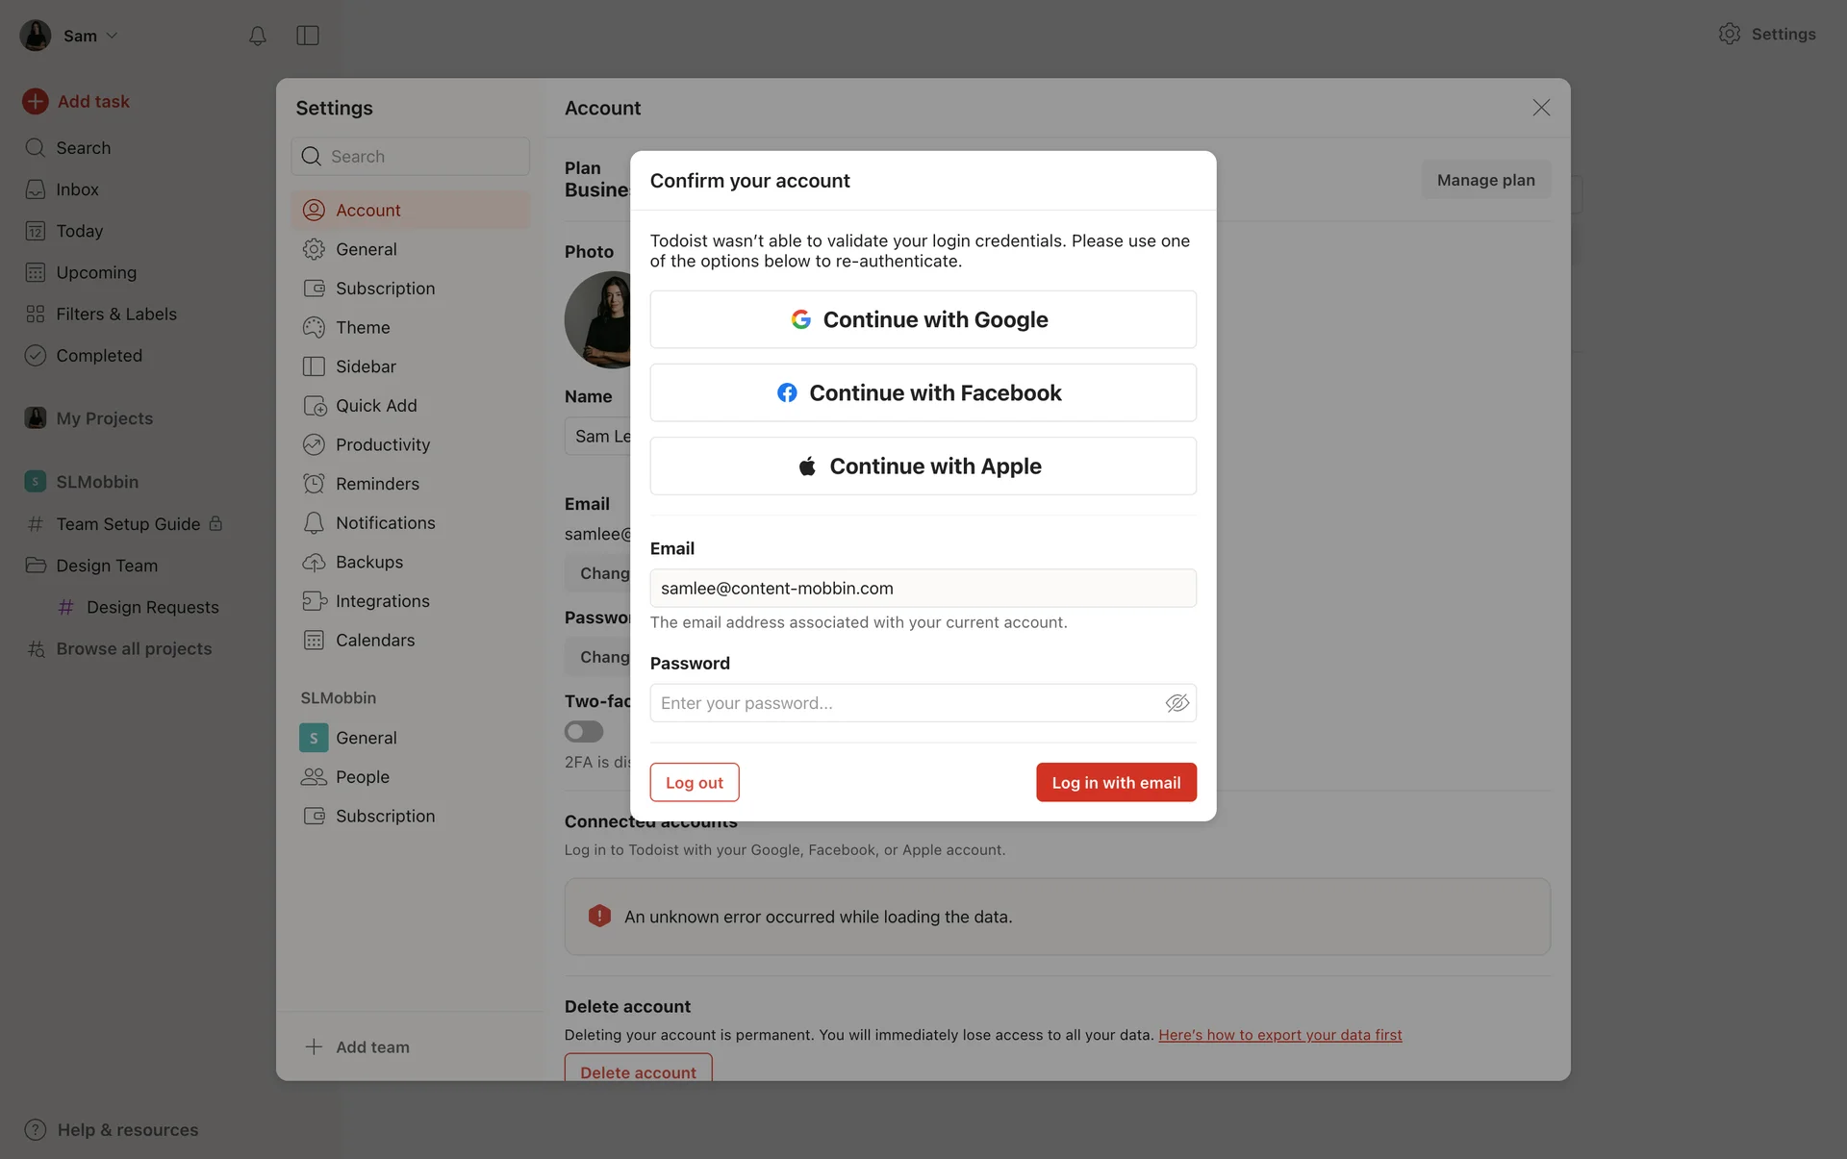Screen dimensions: 1847x1159
Task: Open export your data first link
Action: tap(1279, 1035)
